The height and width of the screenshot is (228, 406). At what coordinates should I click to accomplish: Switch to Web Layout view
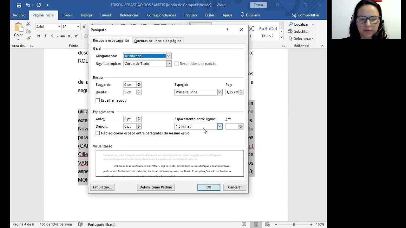[267, 224]
